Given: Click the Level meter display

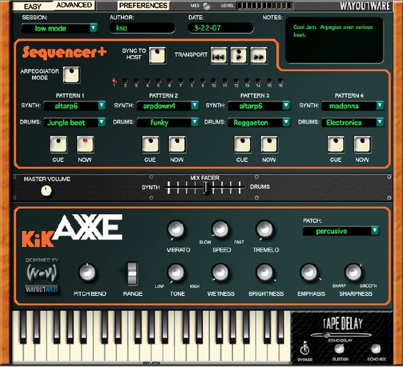Looking at the screenshot, I should [264, 5].
